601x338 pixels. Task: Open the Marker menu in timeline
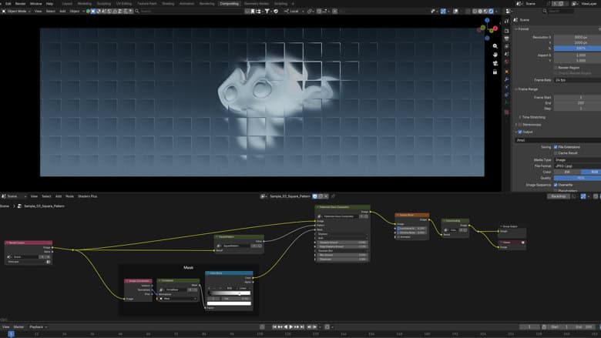(18, 327)
